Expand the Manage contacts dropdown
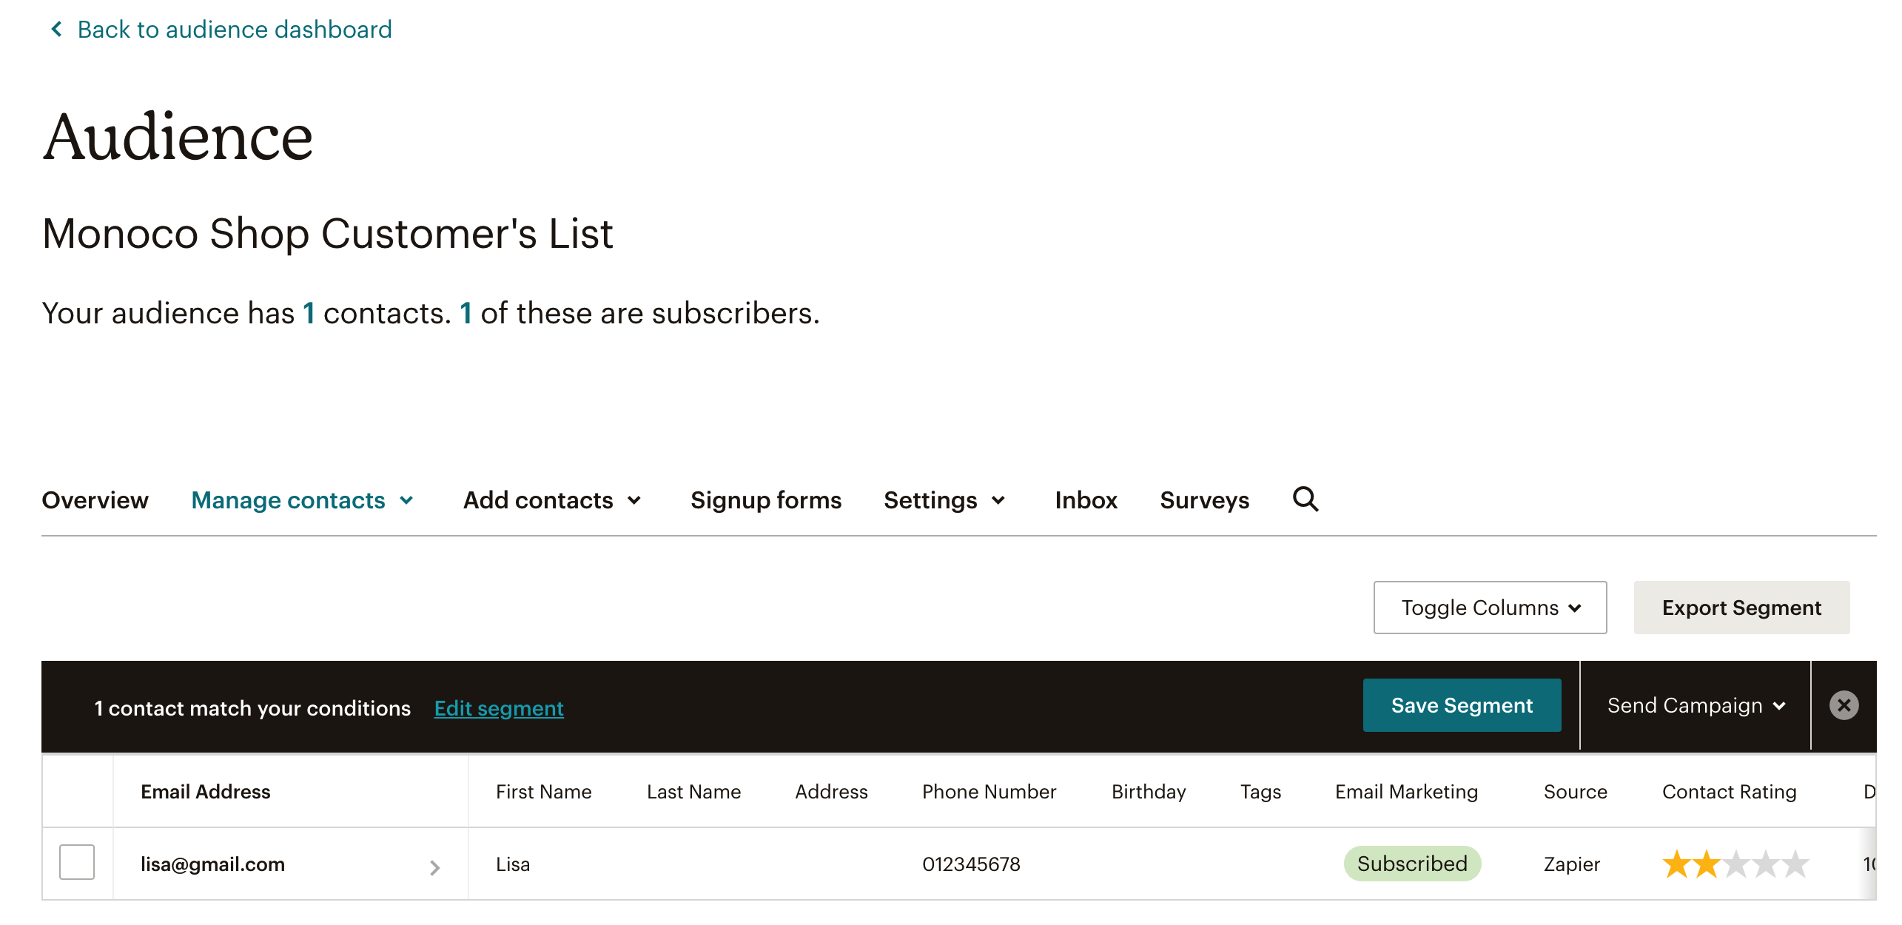Screen dimensions: 1902x925 302,500
